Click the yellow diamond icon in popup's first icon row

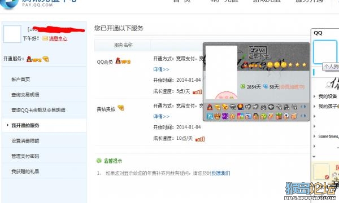[x=218, y=107]
